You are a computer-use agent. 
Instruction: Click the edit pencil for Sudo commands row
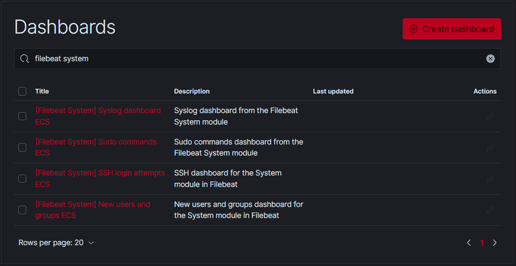(x=490, y=147)
